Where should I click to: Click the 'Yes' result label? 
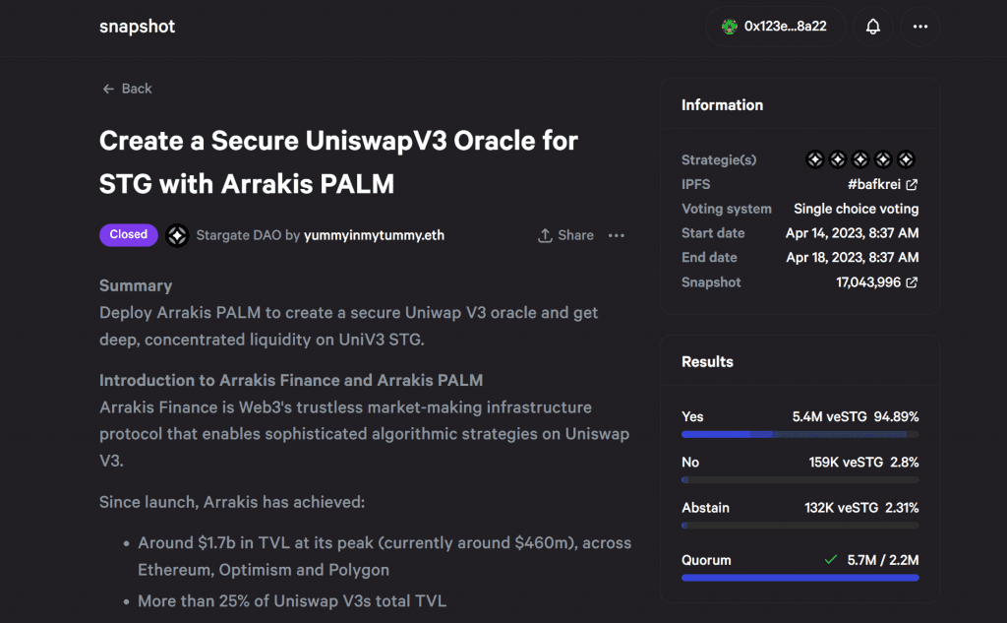[x=692, y=416]
